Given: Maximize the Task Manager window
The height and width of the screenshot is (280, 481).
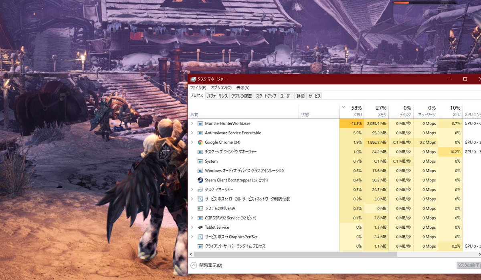Looking at the screenshot, I should pyautogui.click(x=465, y=79).
